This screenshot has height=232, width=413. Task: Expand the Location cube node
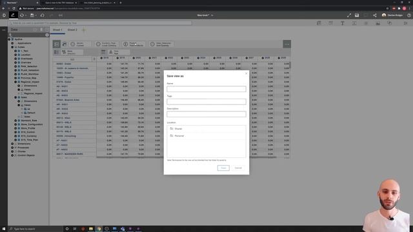click(15, 55)
